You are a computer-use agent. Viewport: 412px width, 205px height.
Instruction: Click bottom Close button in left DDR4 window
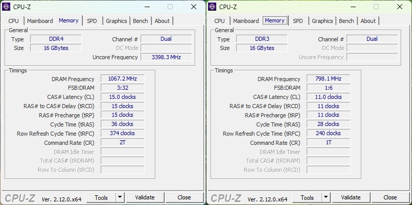pos(184,197)
